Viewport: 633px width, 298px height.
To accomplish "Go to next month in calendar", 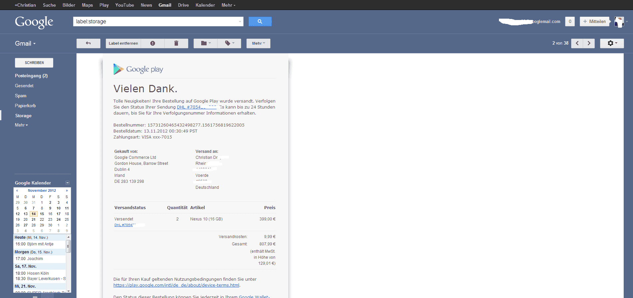I will pyautogui.click(x=67, y=190).
